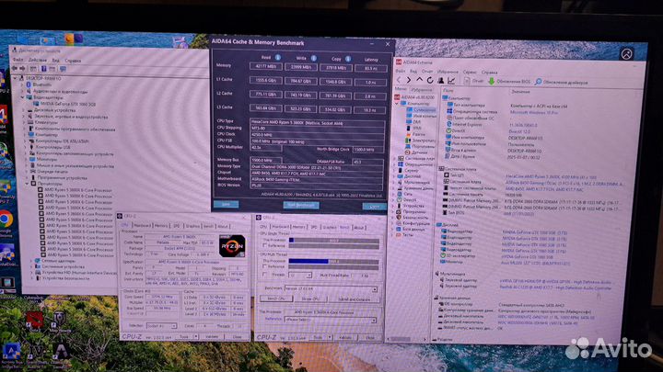Select DirectX node in AIDA64 tree
This screenshot has height=372, width=663.
[x=406, y=200]
